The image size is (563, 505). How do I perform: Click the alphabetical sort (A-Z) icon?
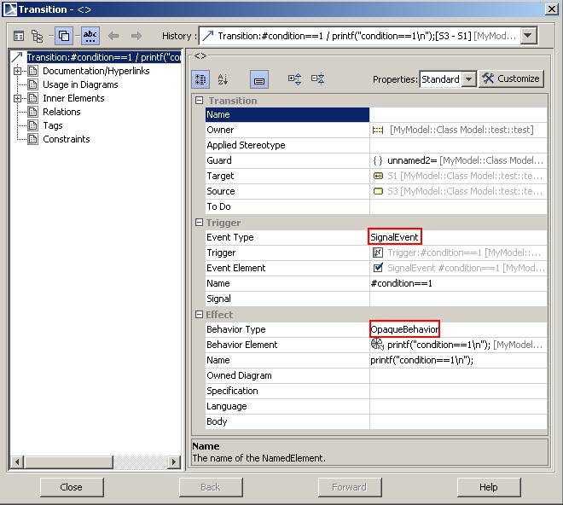click(x=223, y=79)
